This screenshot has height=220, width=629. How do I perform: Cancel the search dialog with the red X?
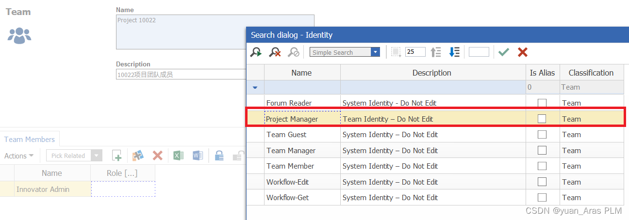click(x=523, y=52)
